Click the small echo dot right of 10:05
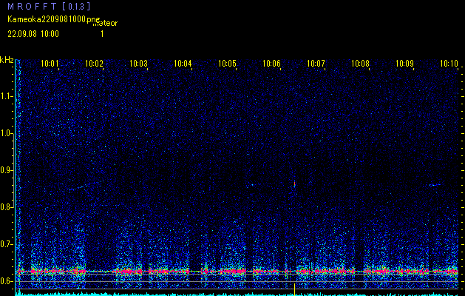The height and width of the screenshot is (296, 465). pos(252,185)
